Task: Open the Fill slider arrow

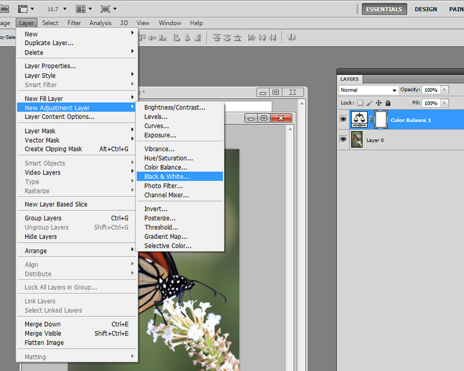Action: [x=444, y=103]
